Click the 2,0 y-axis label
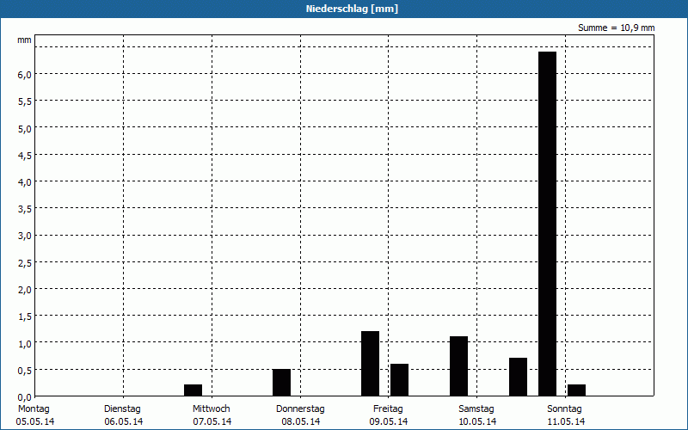 (x=25, y=290)
